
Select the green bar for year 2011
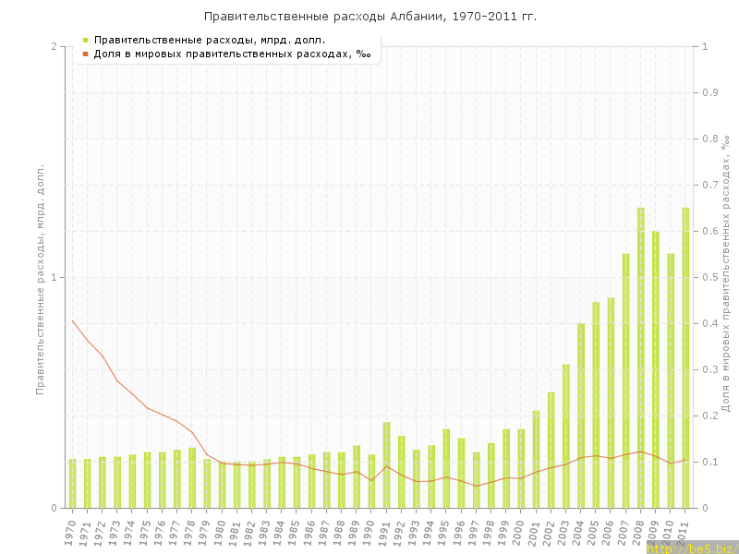click(685, 358)
